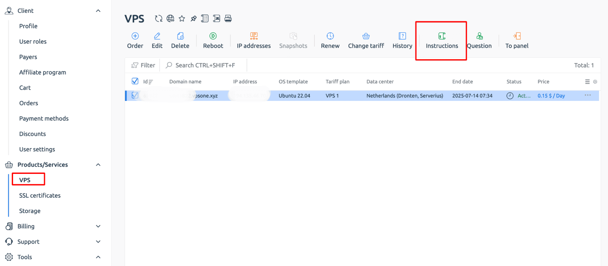Print the VPS list
This screenshot has height=266, width=608.
tap(228, 19)
